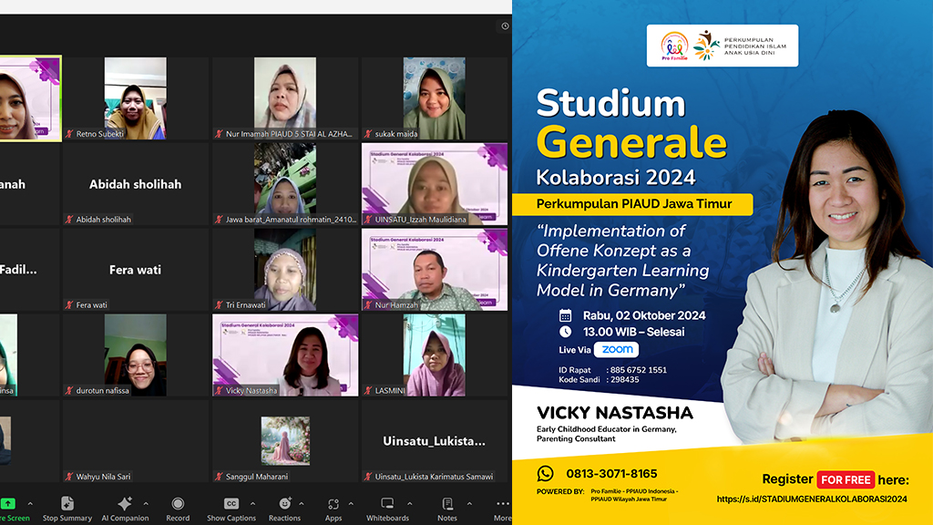Click the Share Screen green icon
Screen dimensions: 933x525
coord(8,503)
